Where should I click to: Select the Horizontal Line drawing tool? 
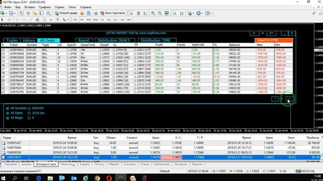point(24,20)
